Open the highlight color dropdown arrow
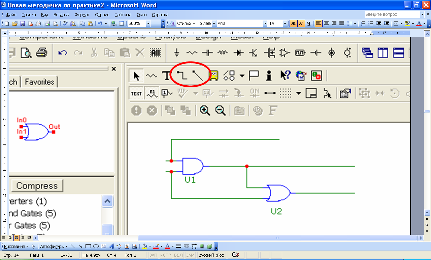This screenshot has height=260, width=431. [412, 24]
